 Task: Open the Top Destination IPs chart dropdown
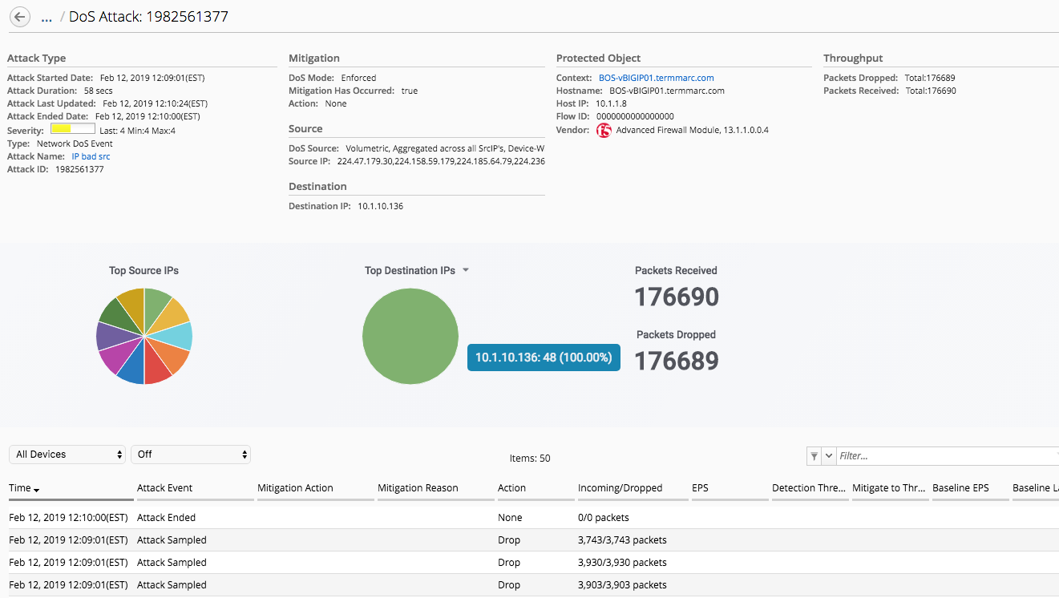[463, 270]
